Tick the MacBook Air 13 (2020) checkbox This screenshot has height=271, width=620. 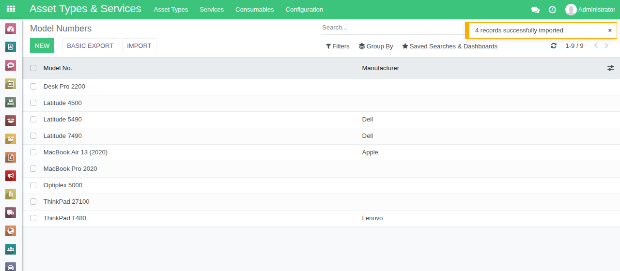pyautogui.click(x=33, y=152)
